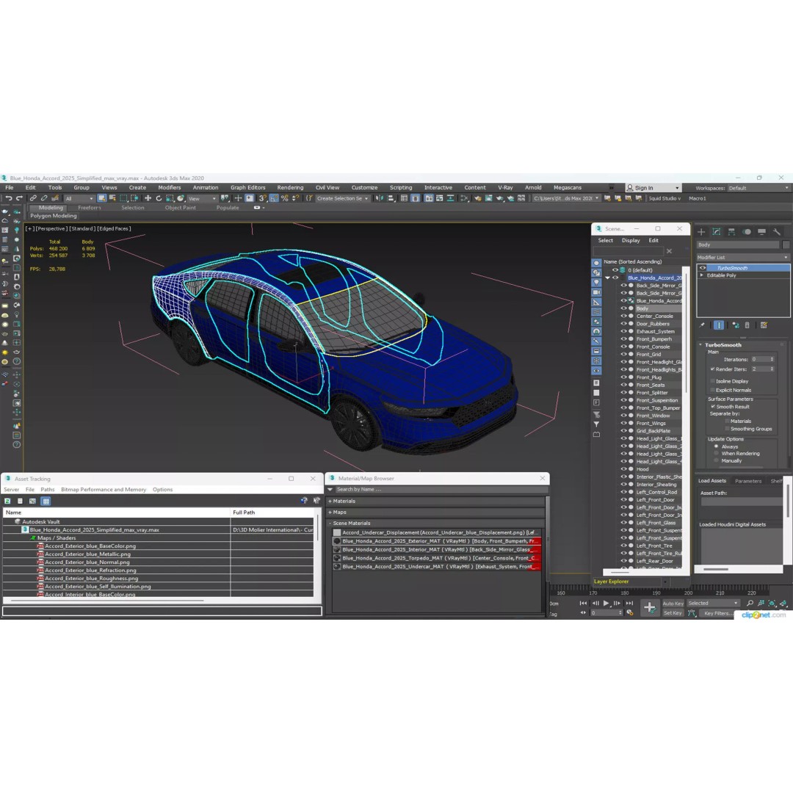Open Create Selection Set dropdown
The height and width of the screenshot is (793, 793).
point(342,199)
